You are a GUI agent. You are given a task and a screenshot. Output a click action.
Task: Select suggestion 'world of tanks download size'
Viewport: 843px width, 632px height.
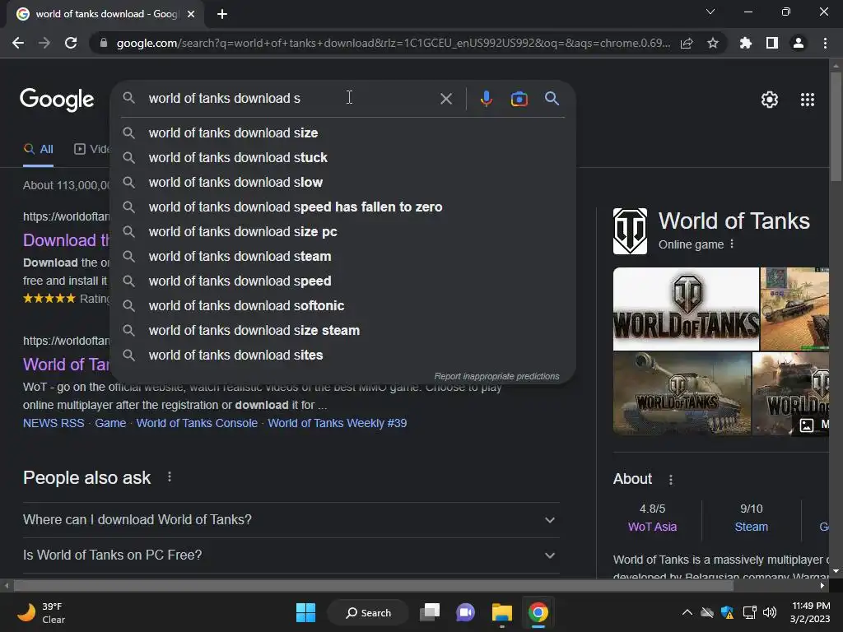pos(343,132)
